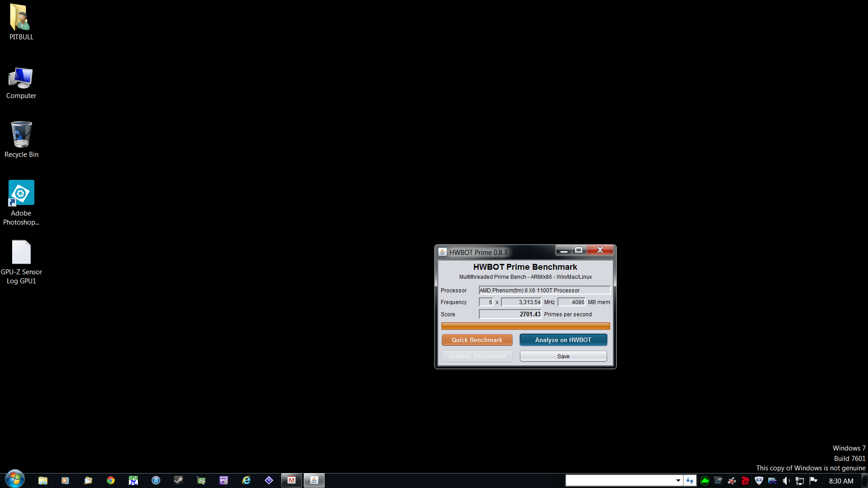
Task: Click Analyze on HWBOT button
Action: click(563, 340)
